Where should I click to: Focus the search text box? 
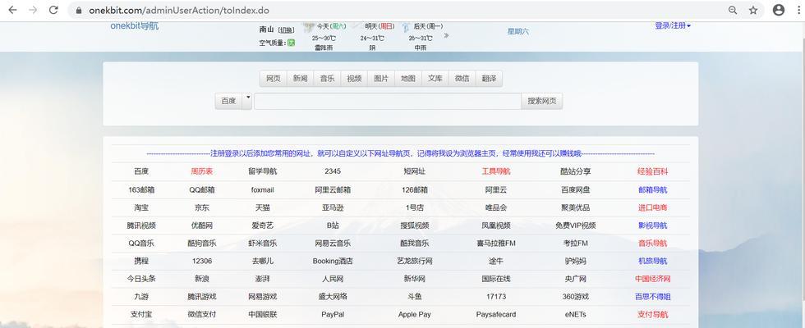(388, 101)
